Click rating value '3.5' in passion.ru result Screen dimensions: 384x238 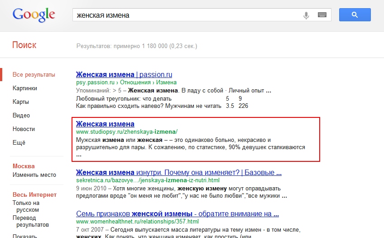(x=230, y=106)
